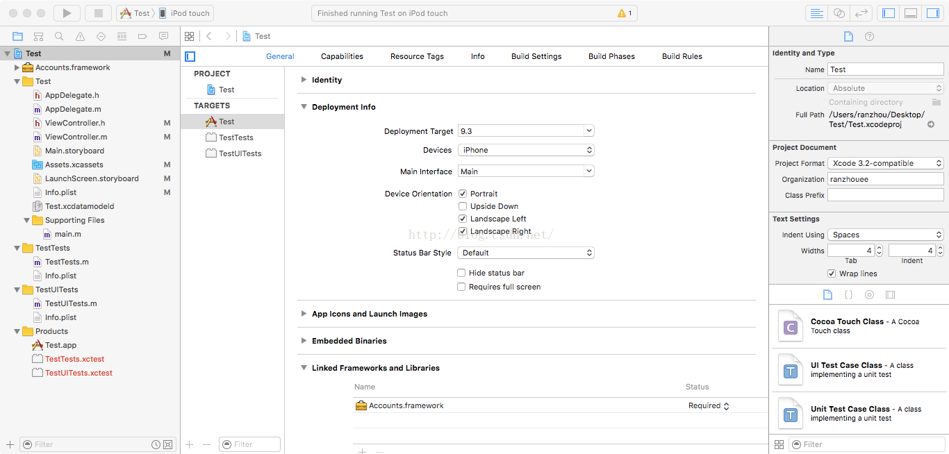Switch to Build Phases tab

(x=611, y=56)
